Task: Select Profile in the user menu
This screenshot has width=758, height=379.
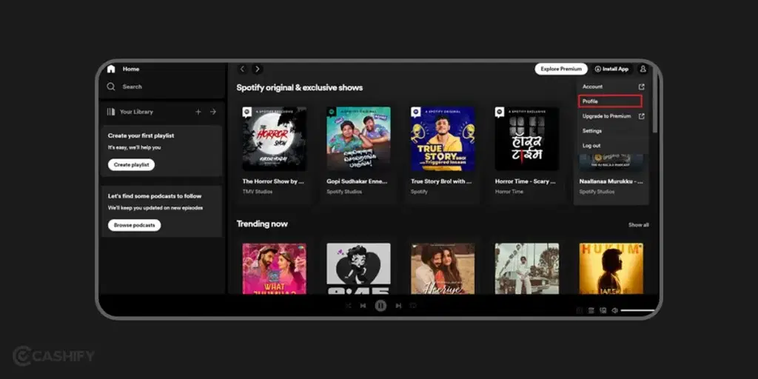Action: point(610,101)
